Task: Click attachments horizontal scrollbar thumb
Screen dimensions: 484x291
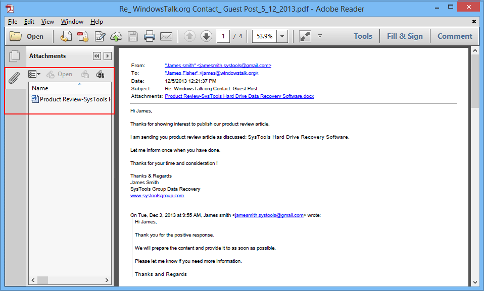Action: click(42, 280)
